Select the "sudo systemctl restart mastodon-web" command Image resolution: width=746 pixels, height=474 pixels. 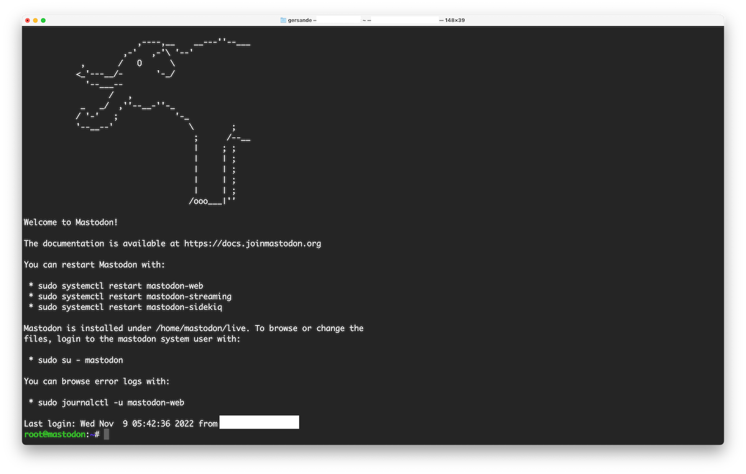pos(120,286)
